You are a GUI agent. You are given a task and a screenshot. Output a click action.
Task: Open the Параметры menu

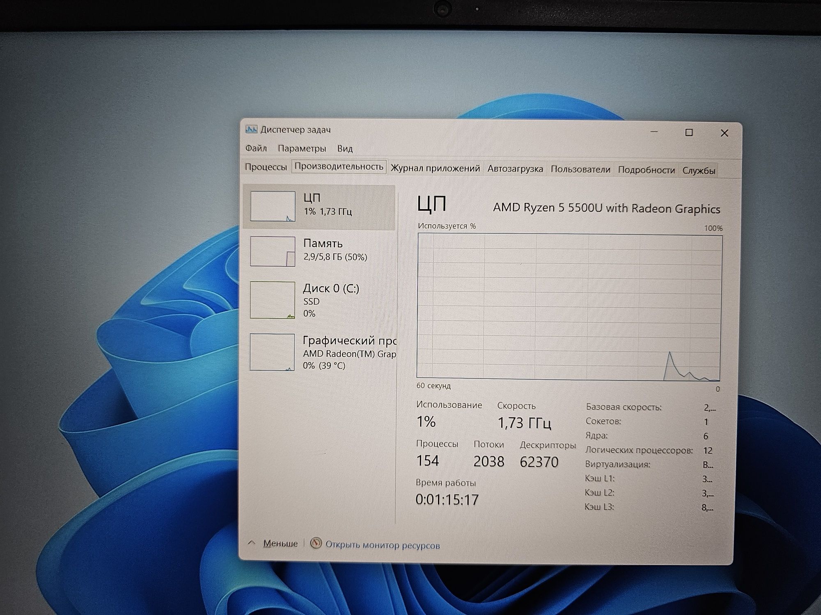(302, 148)
